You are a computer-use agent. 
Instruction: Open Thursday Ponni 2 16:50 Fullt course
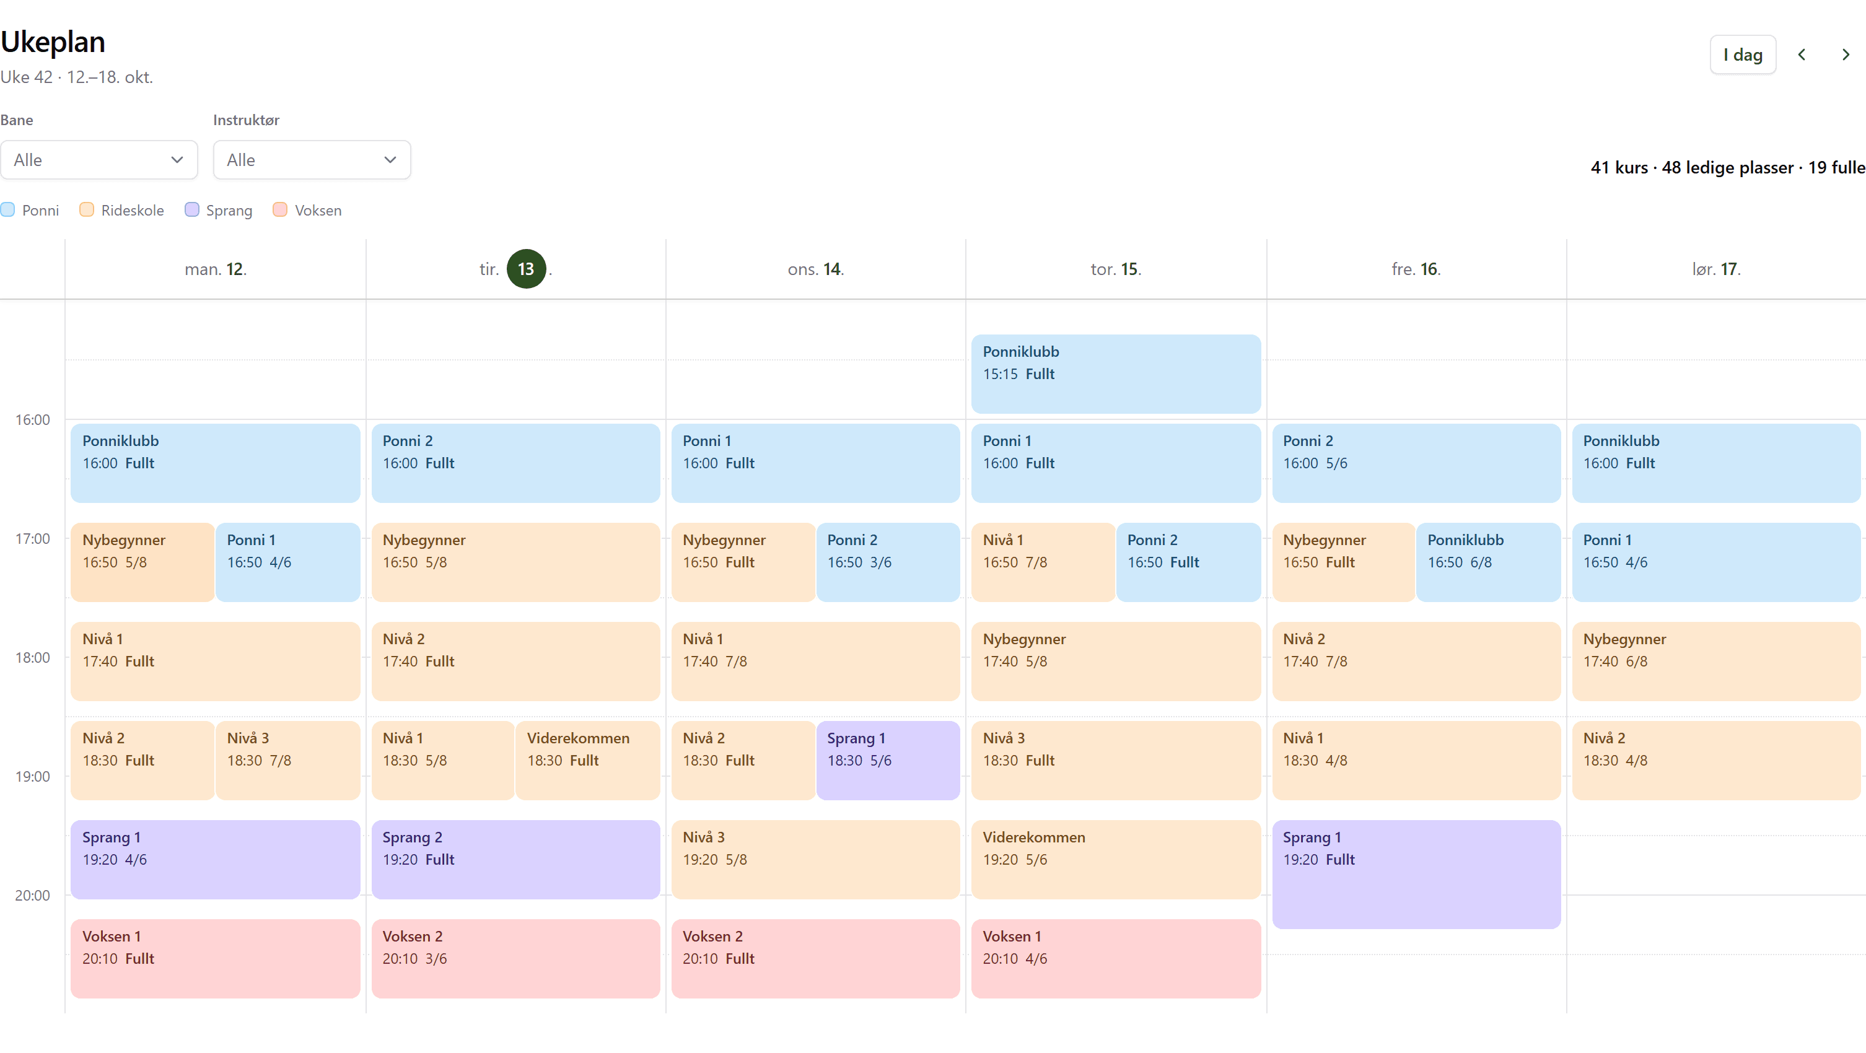pos(1189,562)
